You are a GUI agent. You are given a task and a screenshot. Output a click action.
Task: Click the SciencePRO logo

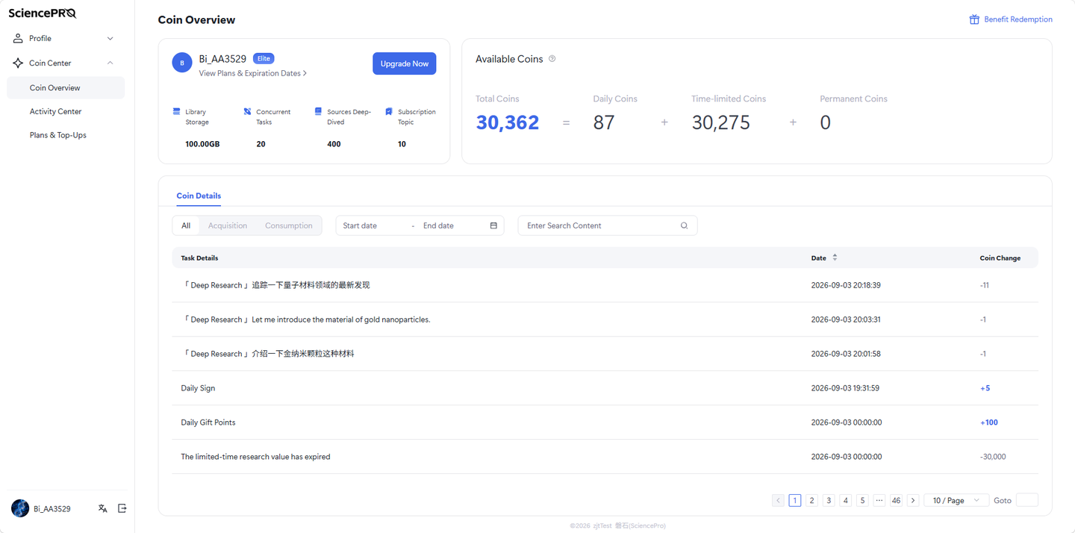coord(43,13)
